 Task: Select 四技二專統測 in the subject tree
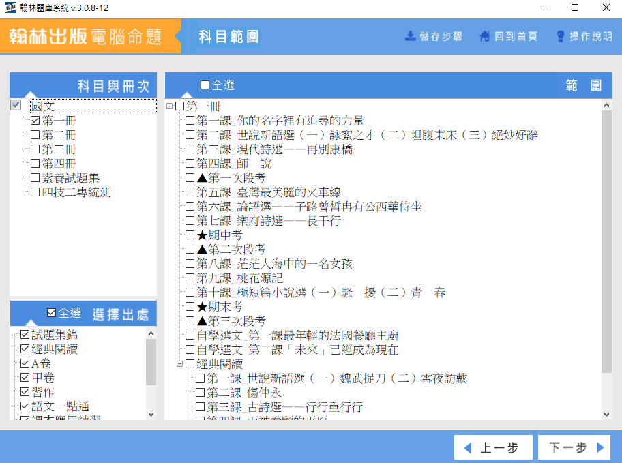[x=76, y=192]
